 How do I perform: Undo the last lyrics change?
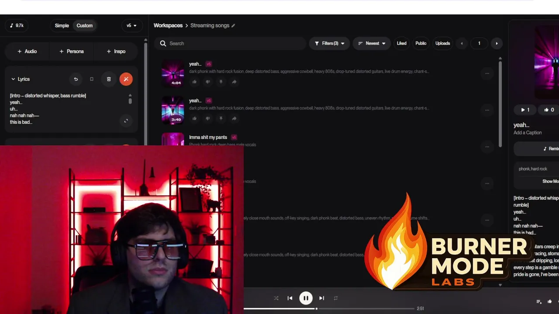[x=76, y=79]
